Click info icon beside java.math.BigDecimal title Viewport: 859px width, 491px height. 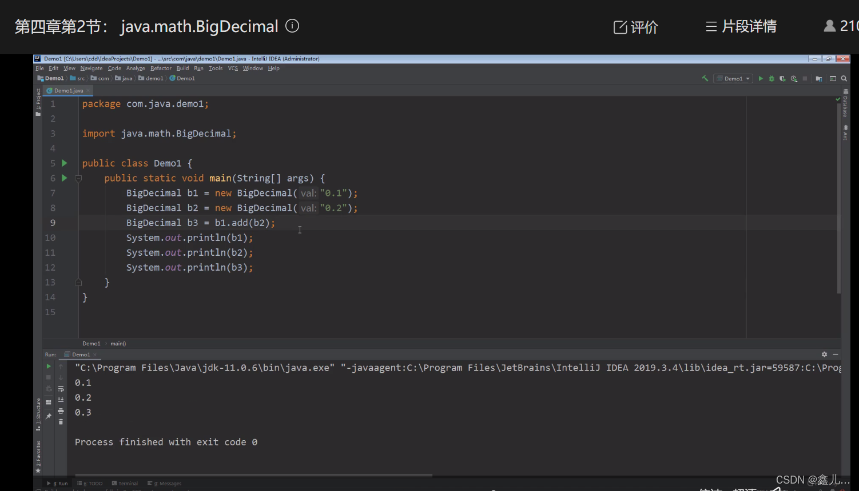coord(292,26)
